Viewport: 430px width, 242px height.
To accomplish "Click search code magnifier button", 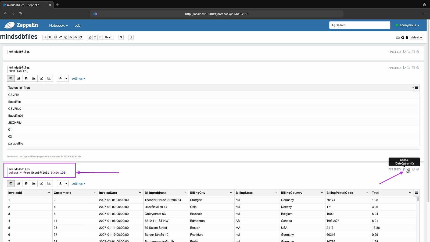I will click(121, 37).
